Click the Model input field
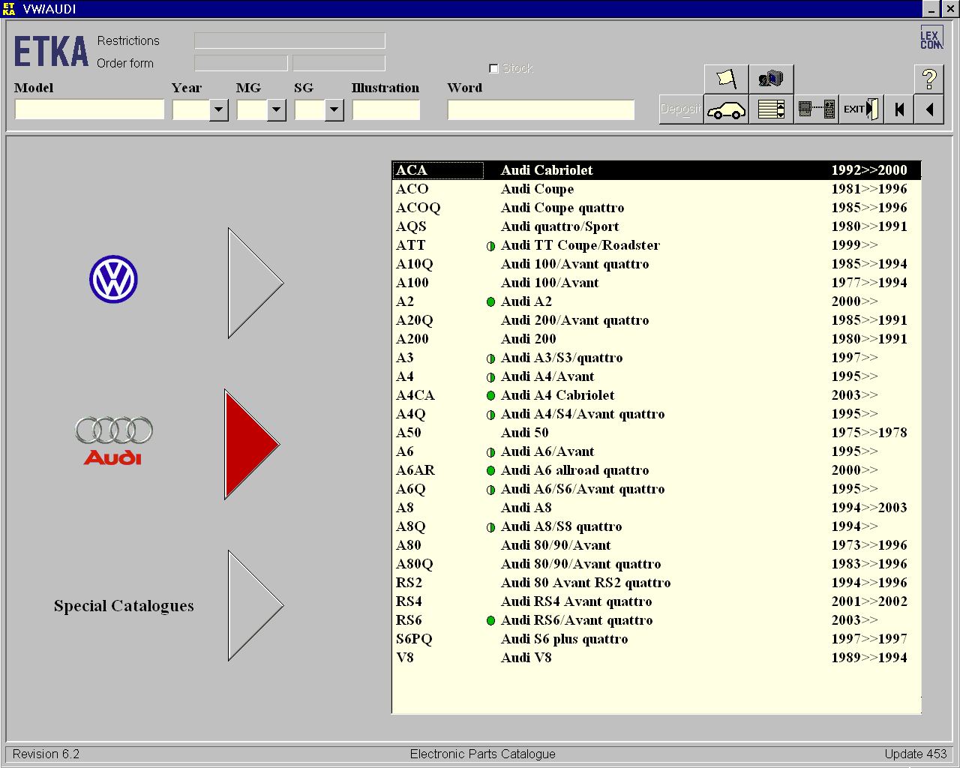 click(89, 109)
